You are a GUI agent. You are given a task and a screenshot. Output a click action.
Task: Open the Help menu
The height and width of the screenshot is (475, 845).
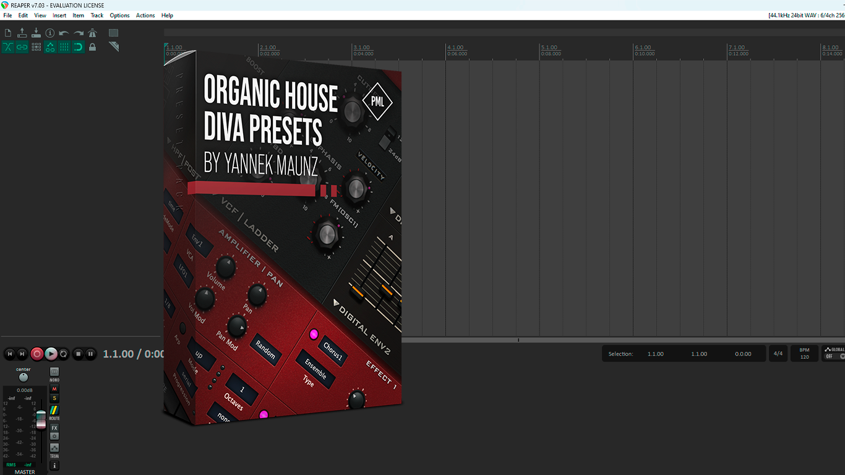pyautogui.click(x=167, y=15)
